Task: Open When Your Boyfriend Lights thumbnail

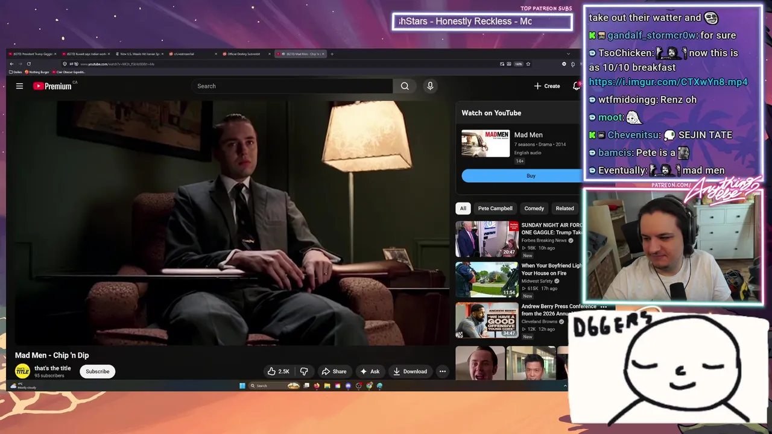Action: pyautogui.click(x=487, y=280)
